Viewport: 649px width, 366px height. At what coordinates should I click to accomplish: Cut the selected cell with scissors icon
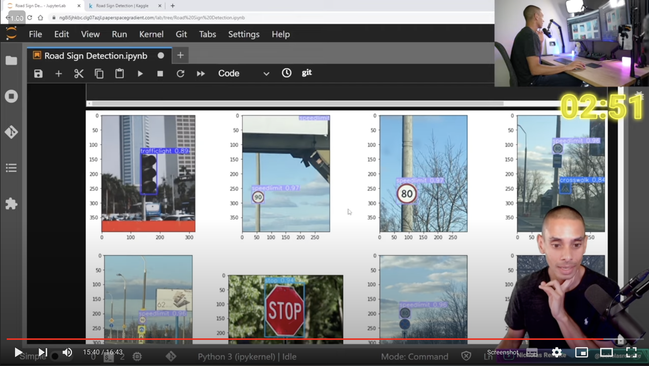point(79,74)
